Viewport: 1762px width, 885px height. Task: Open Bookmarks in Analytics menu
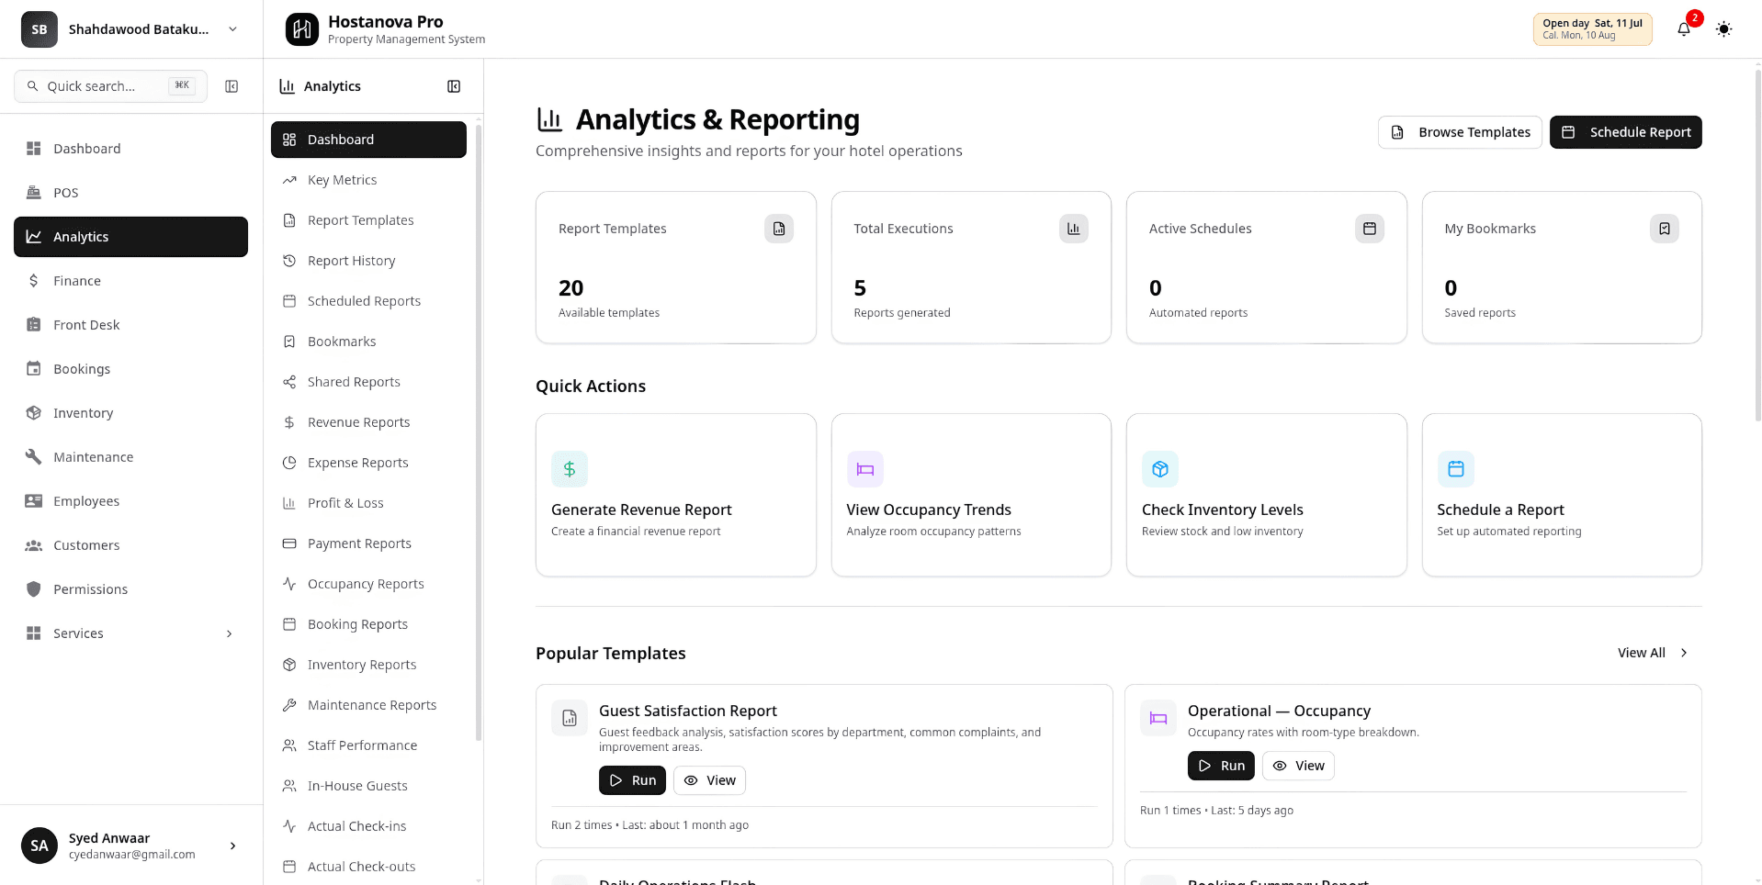368,342
